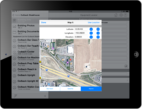Decrease elevation with down arrow

(91, 37)
